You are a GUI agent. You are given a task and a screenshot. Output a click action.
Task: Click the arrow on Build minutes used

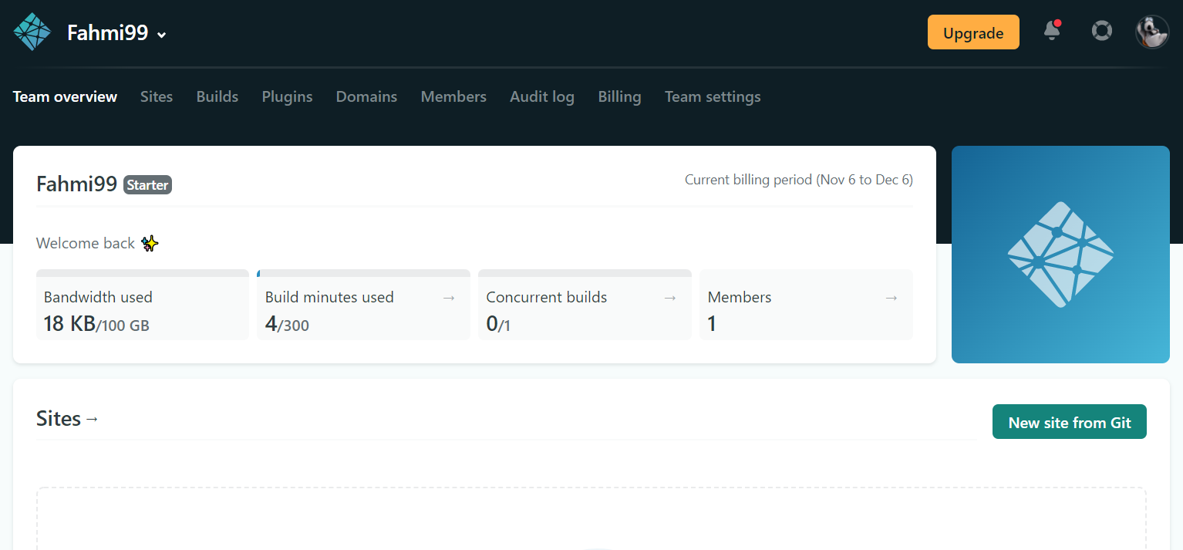pos(449,298)
